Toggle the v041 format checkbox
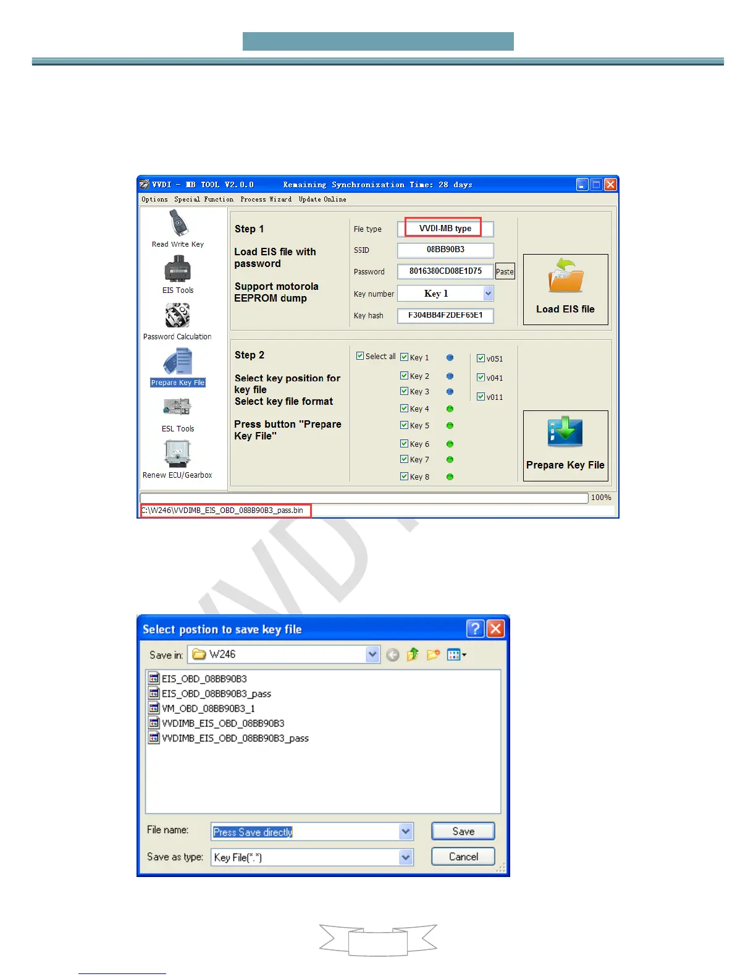 pos(481,377)
